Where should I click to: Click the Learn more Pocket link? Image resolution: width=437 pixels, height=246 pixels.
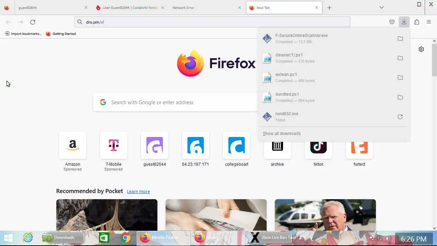click(138, 192)
